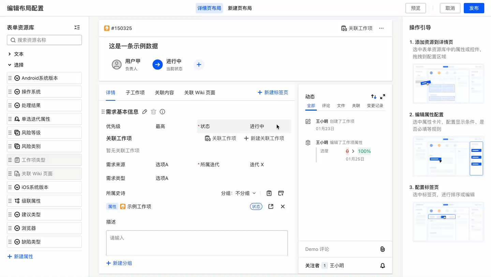This screenshot has height=277, width=491.
Task: Click the rightmost card icon in 所属史诗 row
Action: click(281, 193)
